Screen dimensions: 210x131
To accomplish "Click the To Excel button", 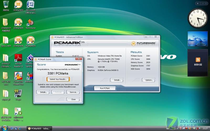I will pos(58,92).
